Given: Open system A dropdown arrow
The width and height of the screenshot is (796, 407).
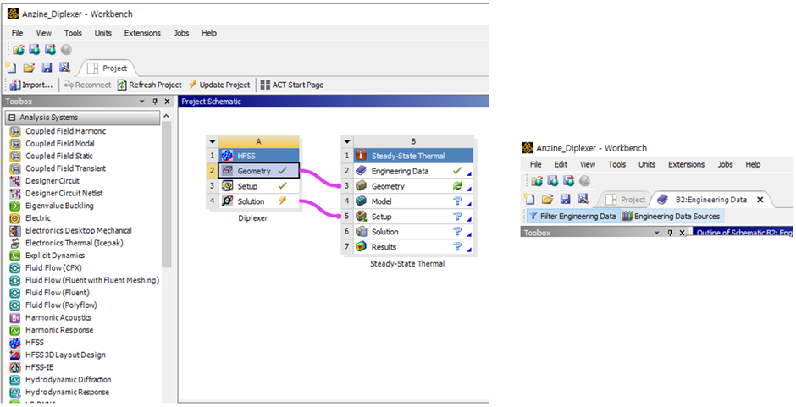Looking at the screenshot, I should (x=213, y=141).
